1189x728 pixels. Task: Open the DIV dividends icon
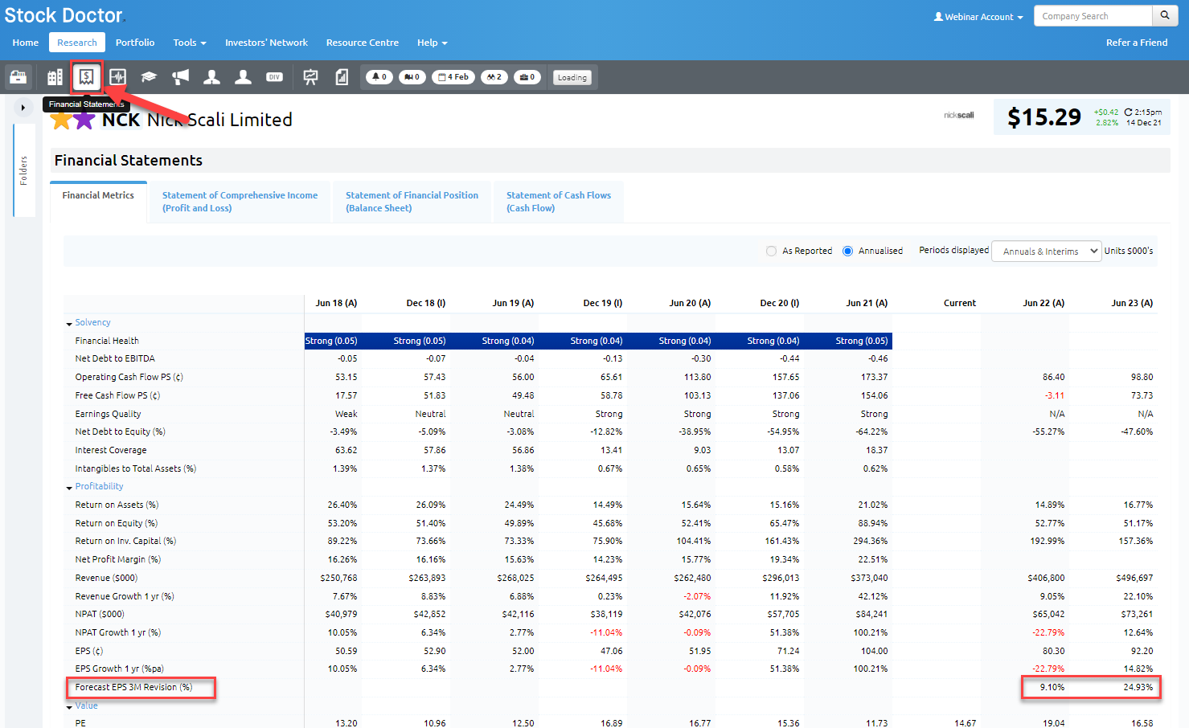[274, 77]
